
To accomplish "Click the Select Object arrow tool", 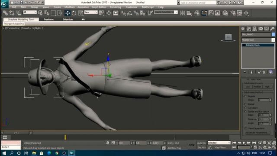I will pyautogui.click(x=40, y=13).
